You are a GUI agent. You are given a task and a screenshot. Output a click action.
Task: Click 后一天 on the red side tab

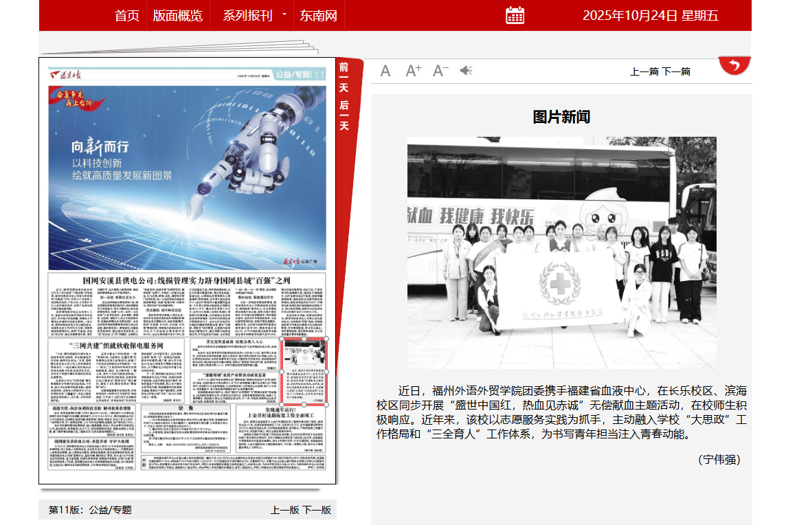pos(344,115)
